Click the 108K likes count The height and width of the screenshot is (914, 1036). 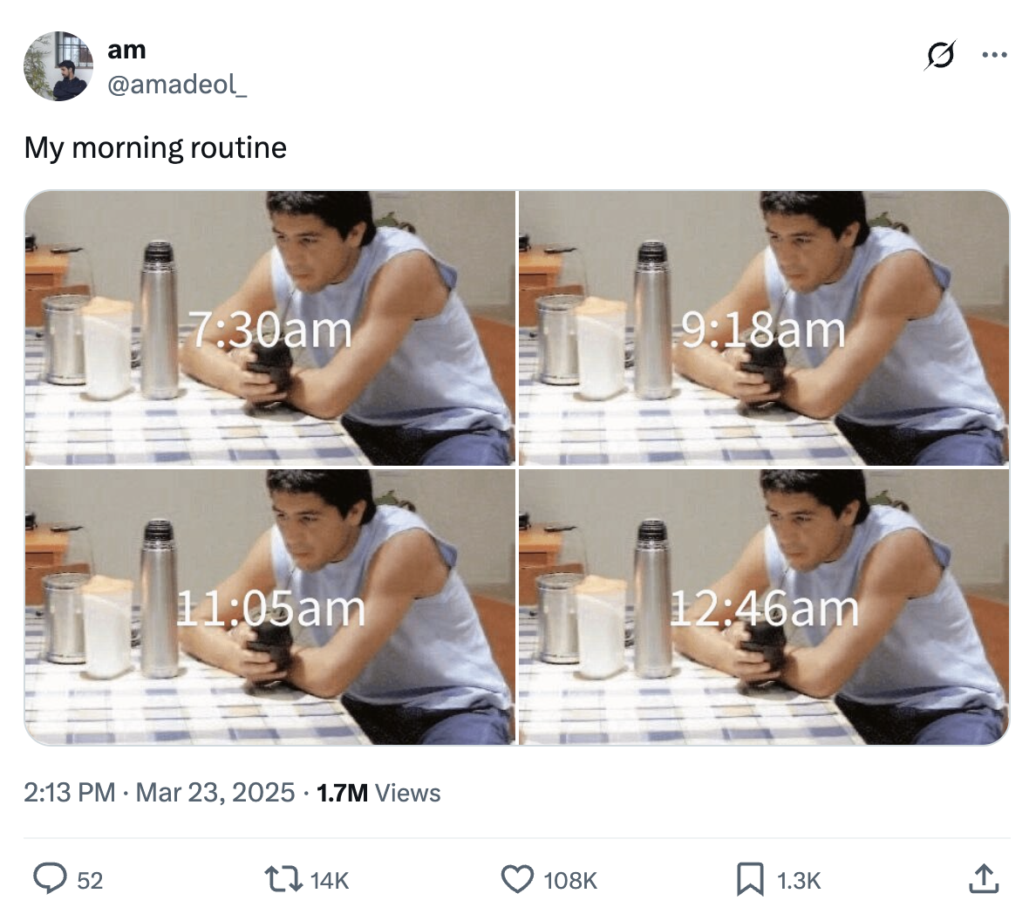point(570,881)
